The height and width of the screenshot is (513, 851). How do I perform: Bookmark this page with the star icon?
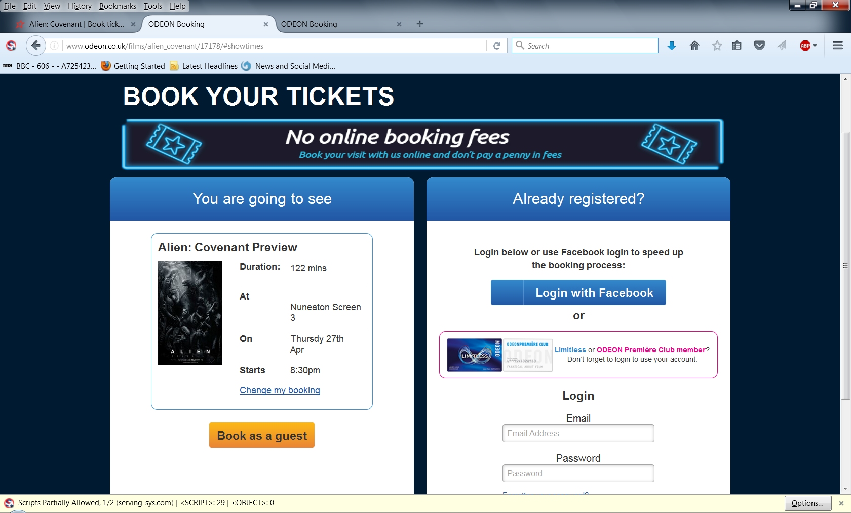pos(717,46)
